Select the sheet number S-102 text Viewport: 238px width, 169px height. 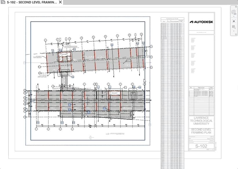tap(202, 146)
